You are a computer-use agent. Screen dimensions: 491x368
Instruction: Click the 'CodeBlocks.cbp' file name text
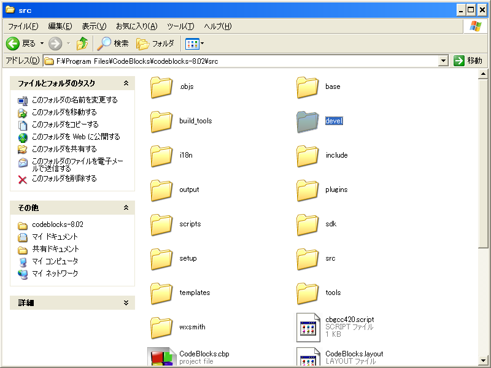click(204, 354)
